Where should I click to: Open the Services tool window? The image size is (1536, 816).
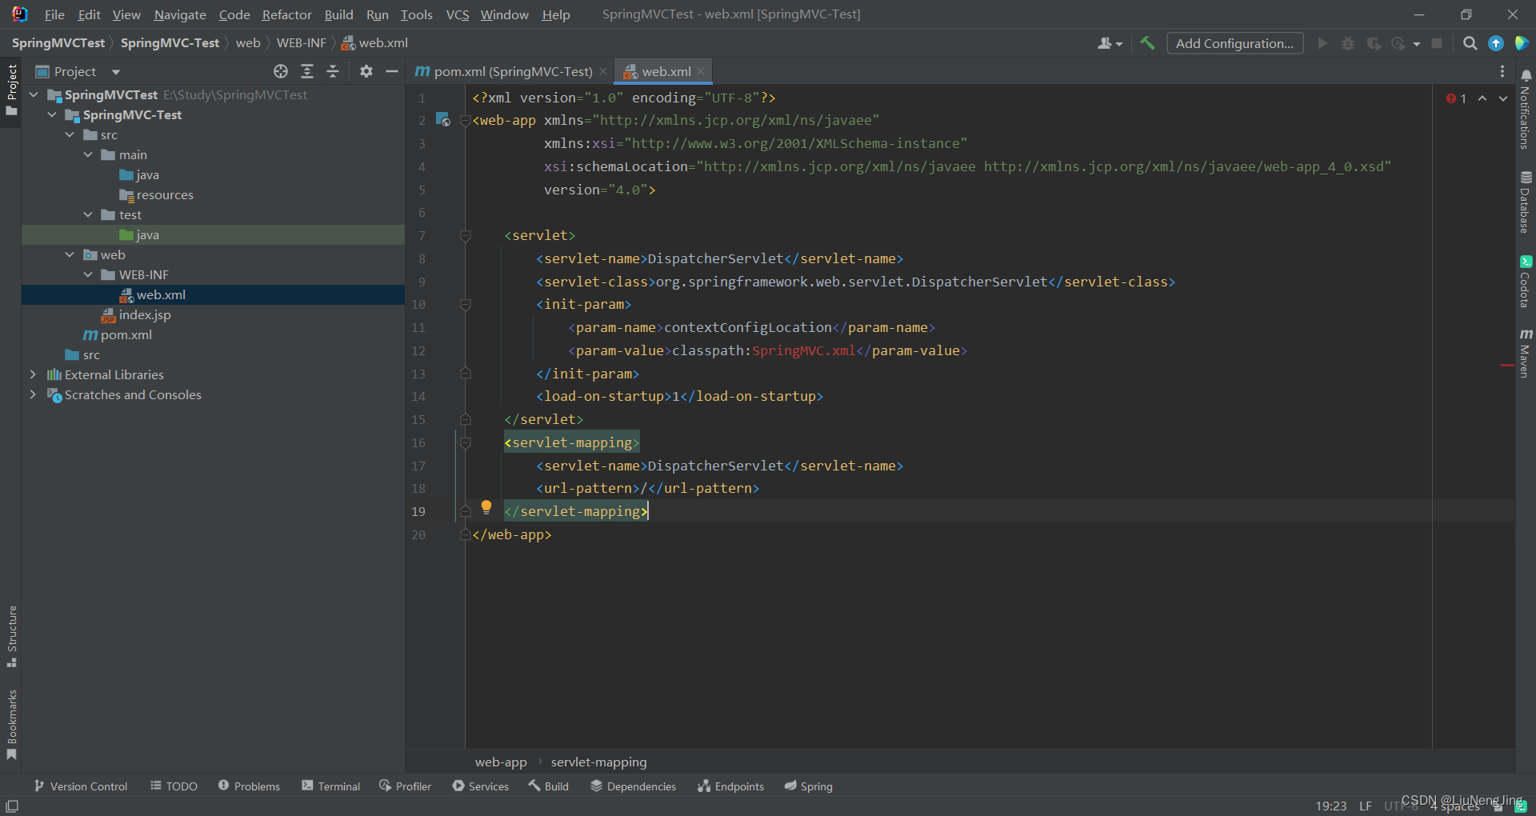(x=480, y=786)
